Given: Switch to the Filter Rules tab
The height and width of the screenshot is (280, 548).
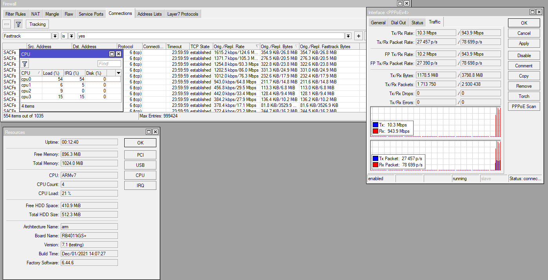Looking at the screenshot, I should [x=16, y=14].
